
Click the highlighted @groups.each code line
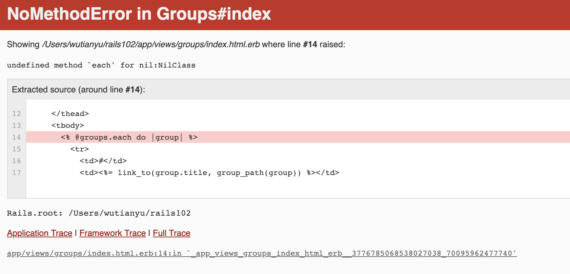point(129,137)
